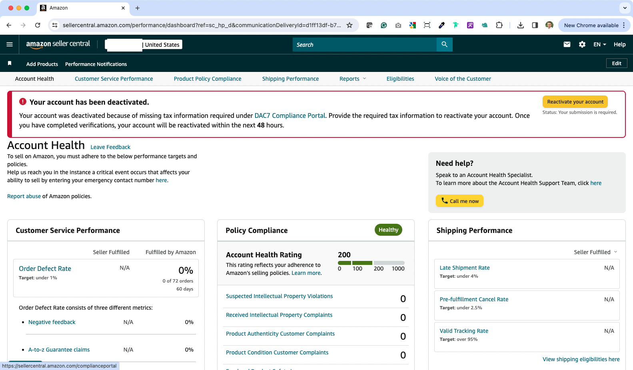Open the hamburger navigation menu
Screen dimensions: 633x370
click(x=10, y=44)
